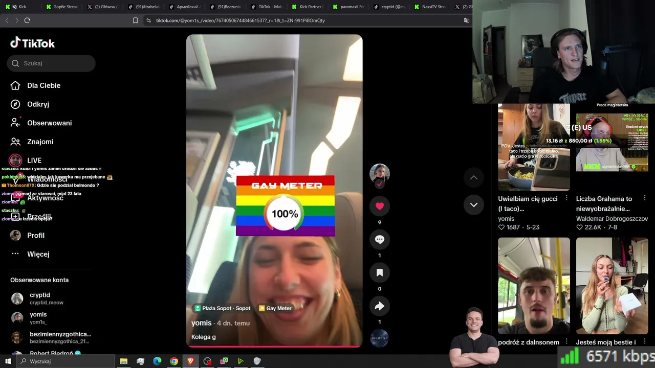Open the green play-arrow taskbar app
This screenshot has width=655, height=368.
[x=241, y=361]
